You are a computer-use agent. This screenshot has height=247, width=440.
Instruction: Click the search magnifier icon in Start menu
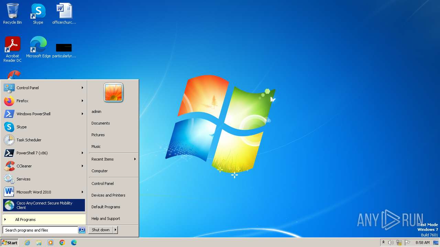[82, 230]
